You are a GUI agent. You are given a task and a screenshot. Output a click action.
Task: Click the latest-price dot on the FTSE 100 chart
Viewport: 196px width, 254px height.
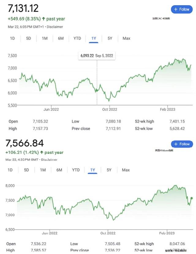coord(192,198)
